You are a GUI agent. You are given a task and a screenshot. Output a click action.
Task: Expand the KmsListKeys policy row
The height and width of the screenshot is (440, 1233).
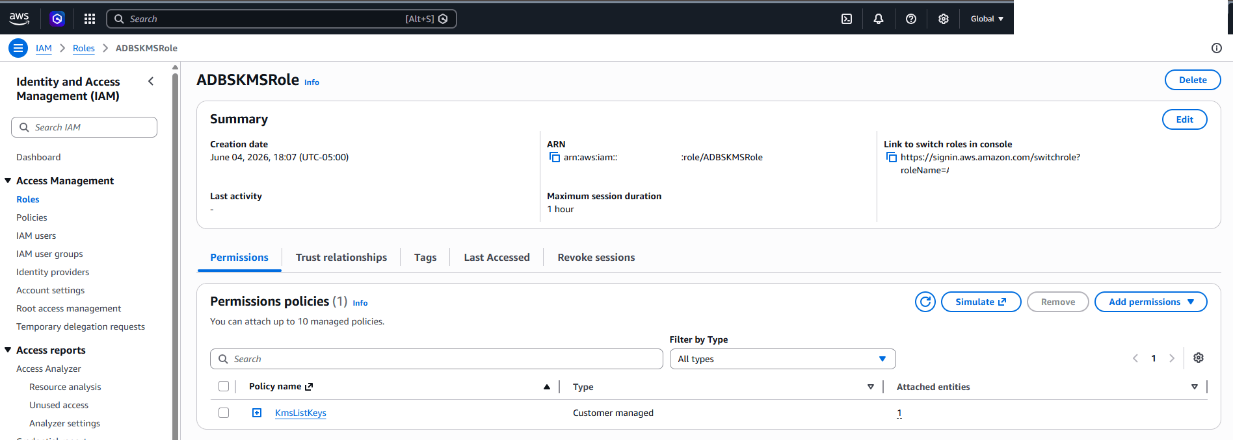pyautogui.click(x=257, y=413)
